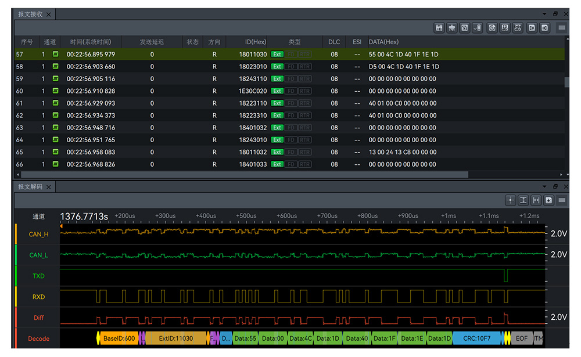Click green channel icon in row 66

(56, 164)
